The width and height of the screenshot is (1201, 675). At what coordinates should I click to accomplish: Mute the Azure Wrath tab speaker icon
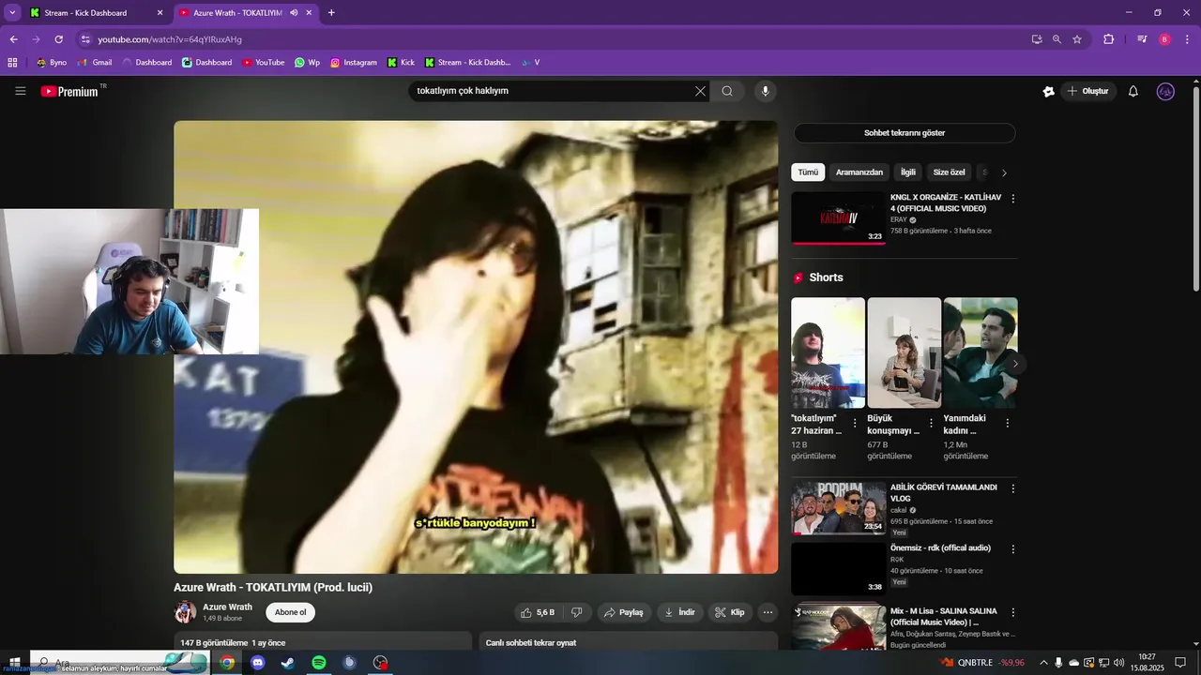click(x=294, y=13)
